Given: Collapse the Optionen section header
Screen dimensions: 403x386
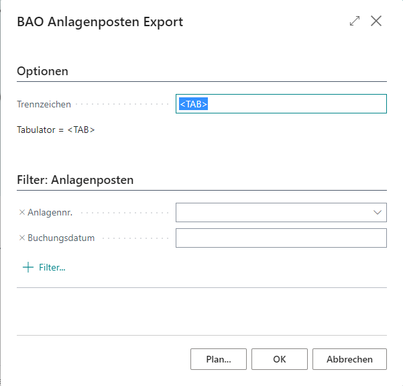Looking at the screenshot, I should 43,71.
